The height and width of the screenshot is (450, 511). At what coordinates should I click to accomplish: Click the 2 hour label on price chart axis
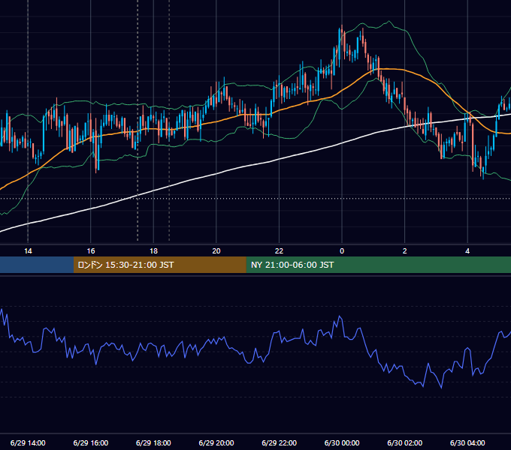pos(405,251)
